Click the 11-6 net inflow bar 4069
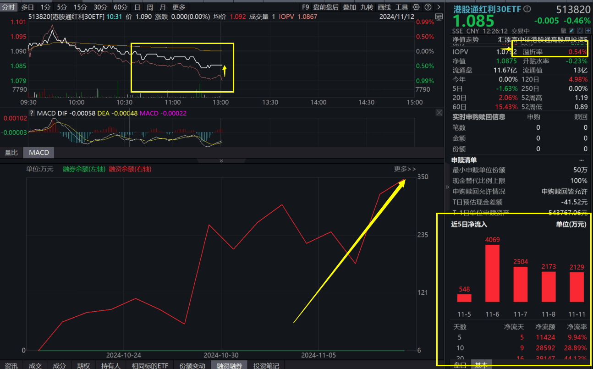This screenshot has height=369, width=593. (x=492, y=273)
